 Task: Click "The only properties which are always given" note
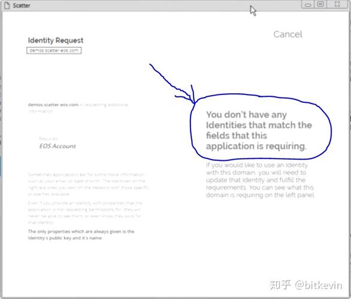pyautogui.click(x=81, y=234)
